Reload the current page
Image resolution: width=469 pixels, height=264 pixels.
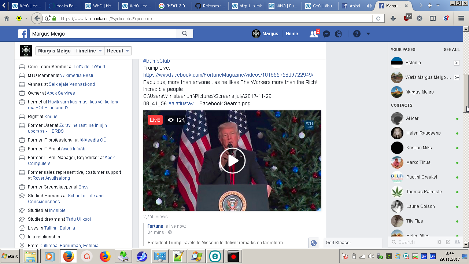378,18
